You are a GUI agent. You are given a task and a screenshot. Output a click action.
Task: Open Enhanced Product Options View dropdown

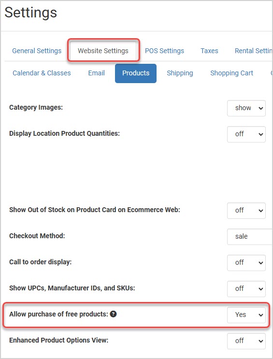coord(246,341)
